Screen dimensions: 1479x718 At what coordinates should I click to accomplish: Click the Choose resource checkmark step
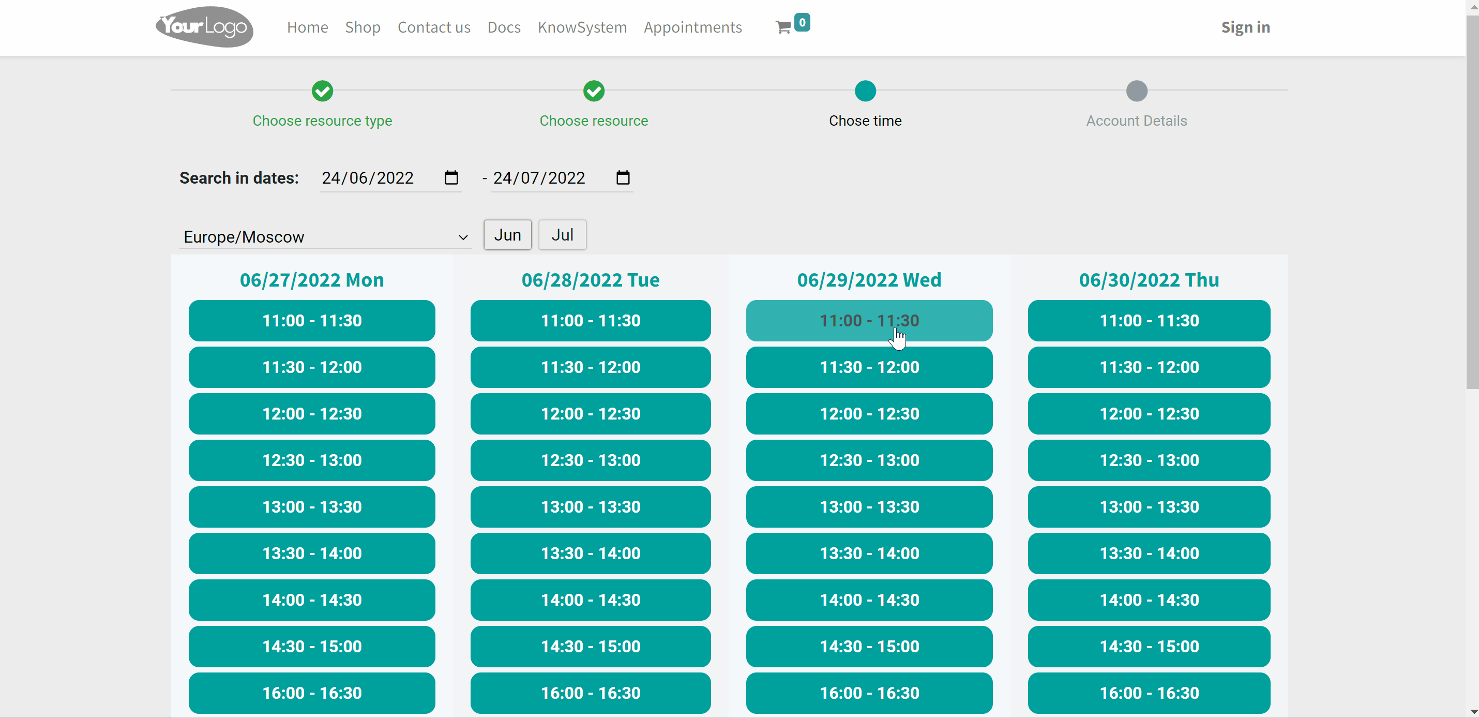[x=594, y=91]
